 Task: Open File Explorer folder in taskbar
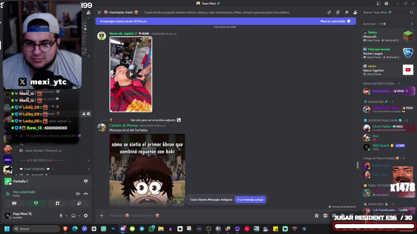(161, 229)
